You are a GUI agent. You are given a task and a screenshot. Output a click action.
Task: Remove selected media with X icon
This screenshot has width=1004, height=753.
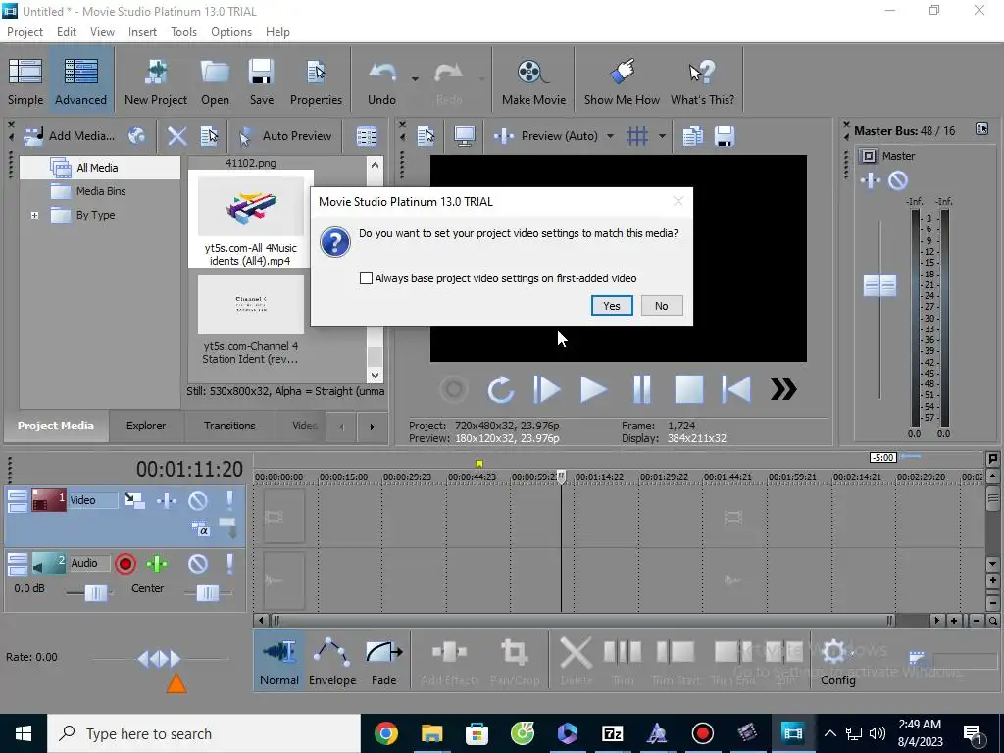coord(176,135)
